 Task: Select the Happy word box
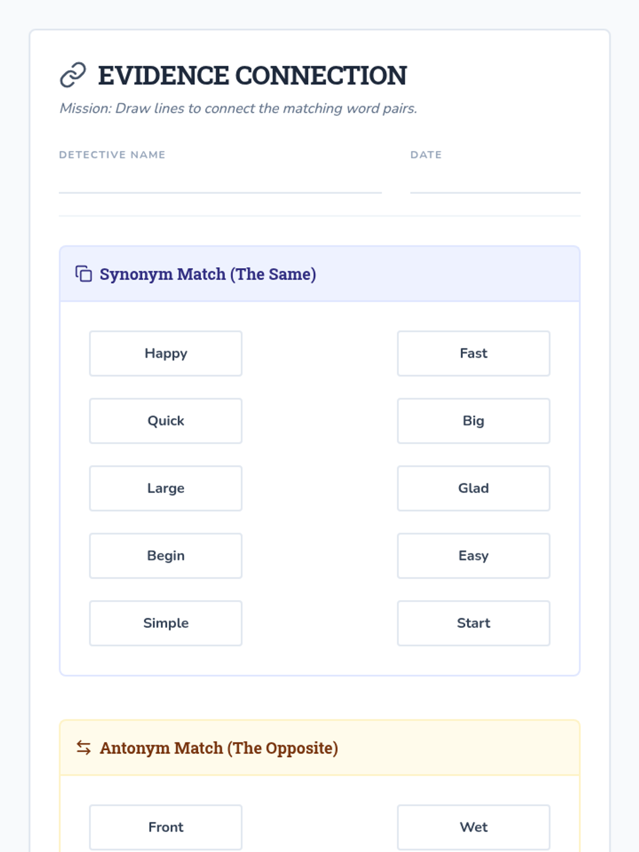pos(166,354)
